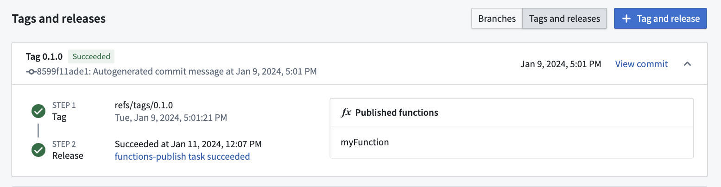Click the plus icon on Tag and release

(x=626, y=19)
